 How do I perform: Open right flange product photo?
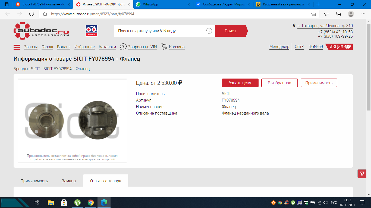pyautogui.click(x=98, y=120)
